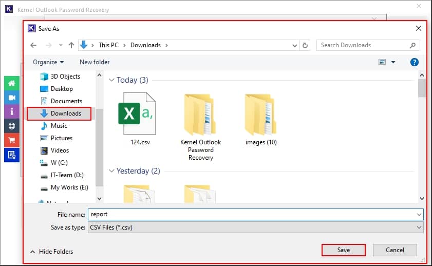432x266 pixels.
Task: Open the video camera sidebar icon
Action: pyautogui.click(x=12, y=98)
